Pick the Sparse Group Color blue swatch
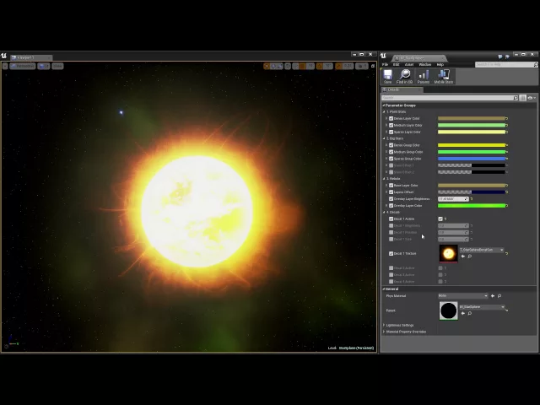The height and width of the screenshot is (405, 540). point(471,159)
